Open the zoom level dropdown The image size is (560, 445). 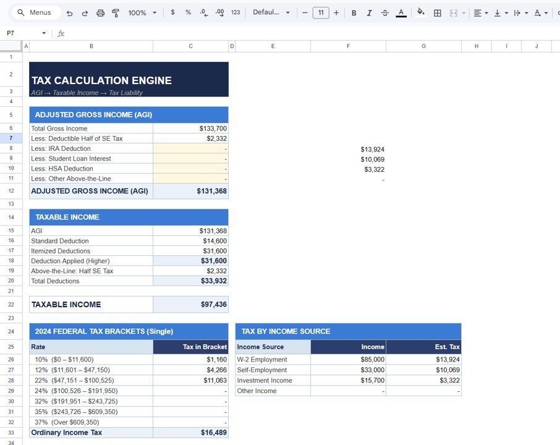click(140, 12)
